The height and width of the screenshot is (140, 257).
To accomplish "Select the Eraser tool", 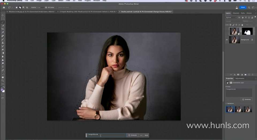I will pos(3,50).
